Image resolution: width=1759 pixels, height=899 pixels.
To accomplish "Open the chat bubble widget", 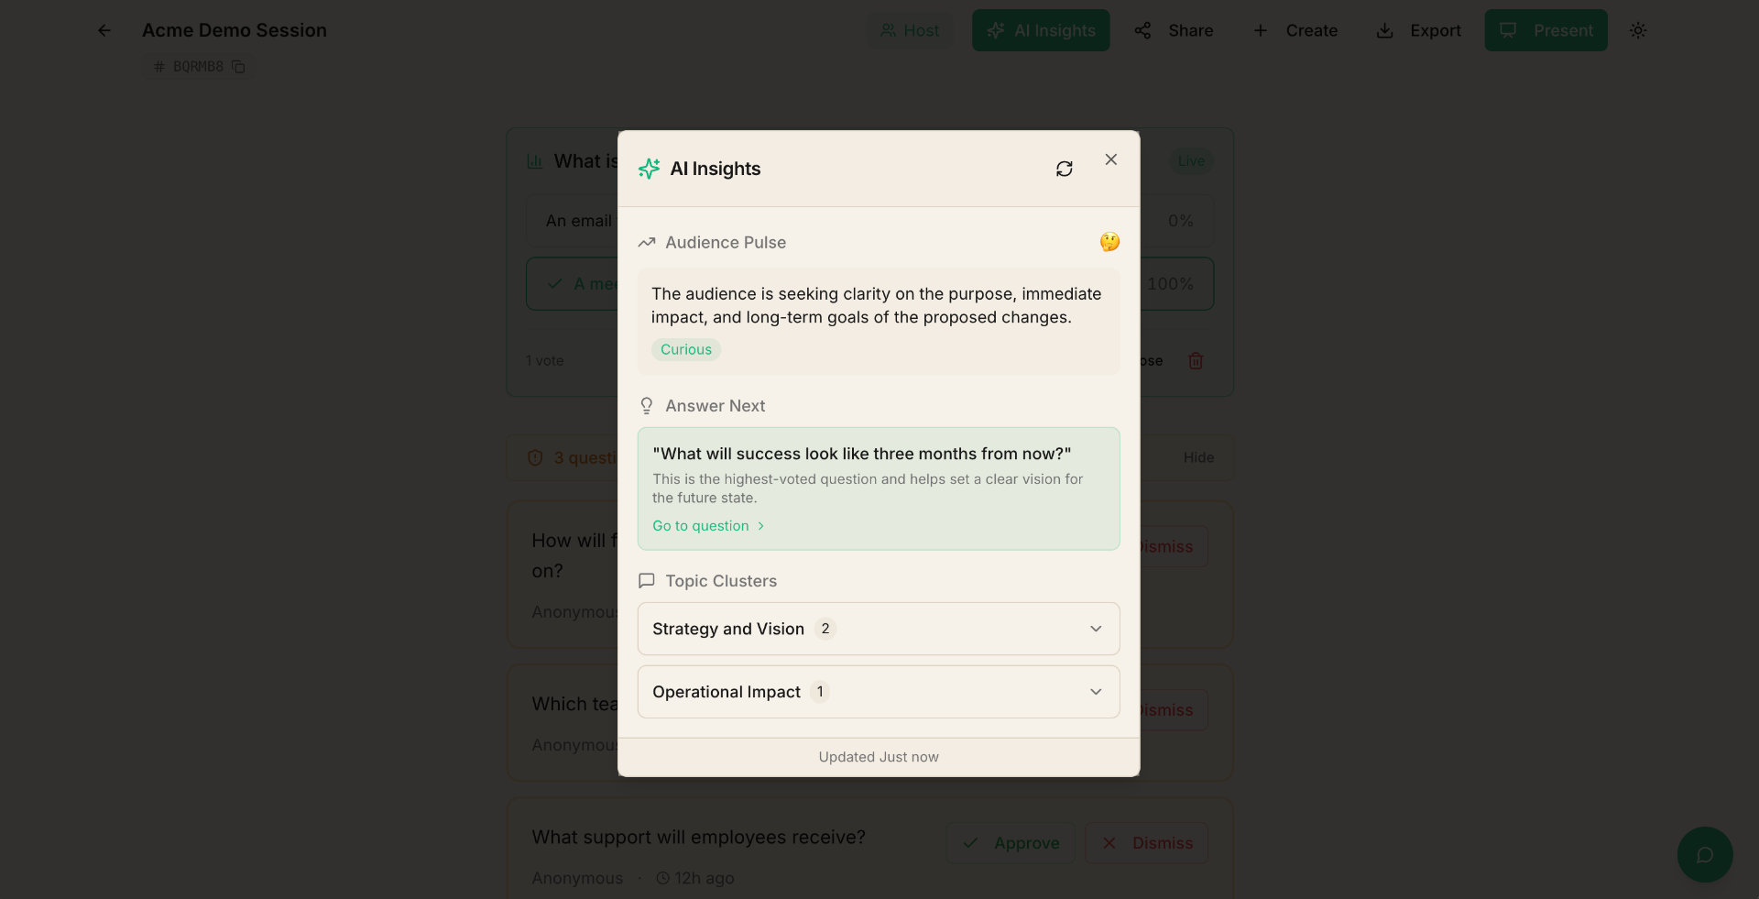I will pos(1704,855).
